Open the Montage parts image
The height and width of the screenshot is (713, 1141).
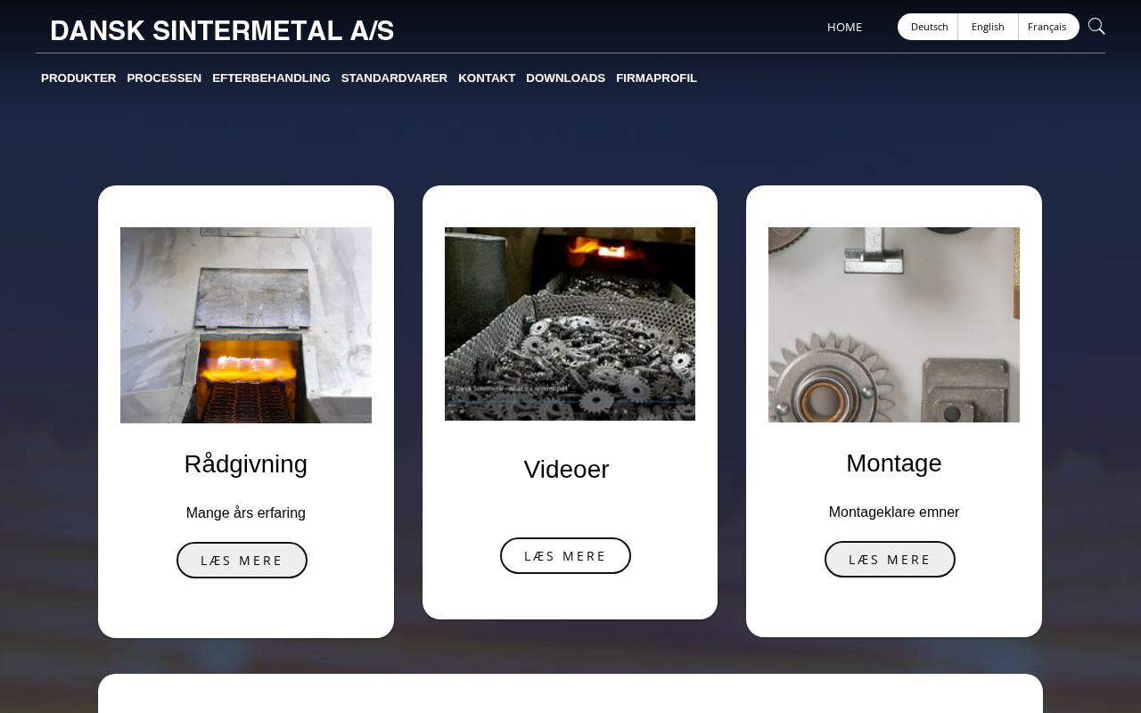pos(894,324)
